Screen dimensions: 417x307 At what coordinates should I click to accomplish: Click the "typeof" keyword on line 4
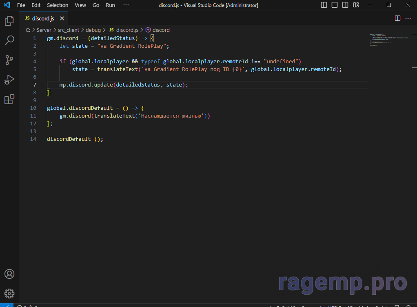[151, 62]
